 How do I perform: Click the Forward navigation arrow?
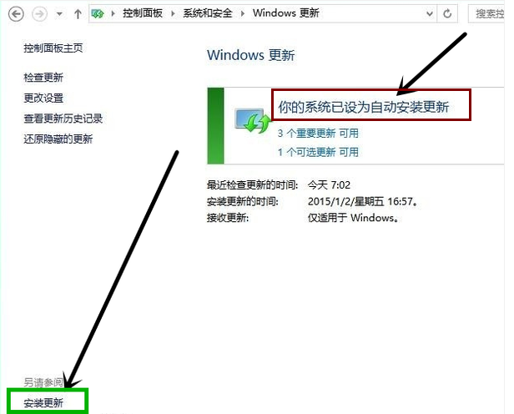(39, 14)
